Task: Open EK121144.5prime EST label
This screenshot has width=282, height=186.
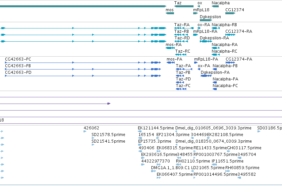Action: [156, 128]
